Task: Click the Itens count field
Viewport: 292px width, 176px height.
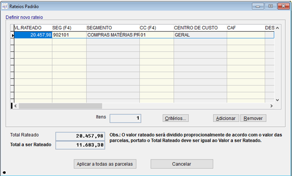Action: coord(125,118)
